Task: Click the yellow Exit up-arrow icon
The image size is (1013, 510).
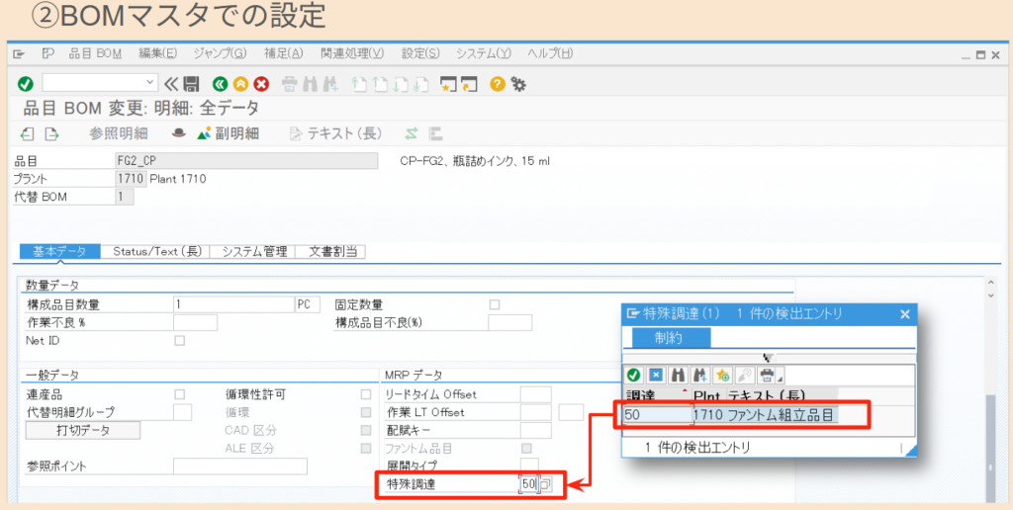Action: [x=240, y=83]
